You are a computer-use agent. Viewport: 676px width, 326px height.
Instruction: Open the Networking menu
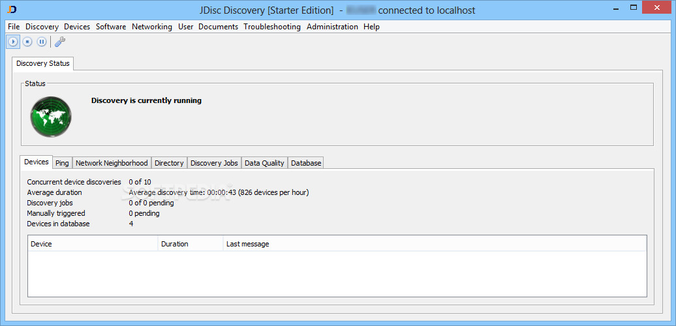click(x=152, y=27)
